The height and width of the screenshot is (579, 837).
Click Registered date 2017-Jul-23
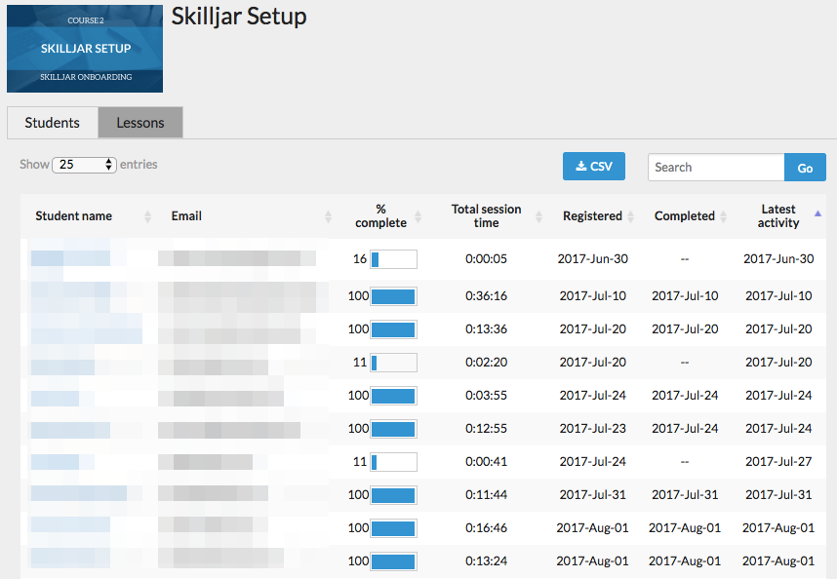pos(592,428)
